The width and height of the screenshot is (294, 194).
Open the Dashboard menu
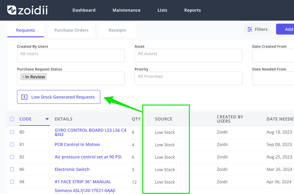pos(84,10)
